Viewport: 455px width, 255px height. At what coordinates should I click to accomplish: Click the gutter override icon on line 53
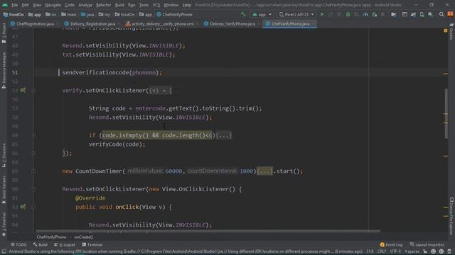23,91
